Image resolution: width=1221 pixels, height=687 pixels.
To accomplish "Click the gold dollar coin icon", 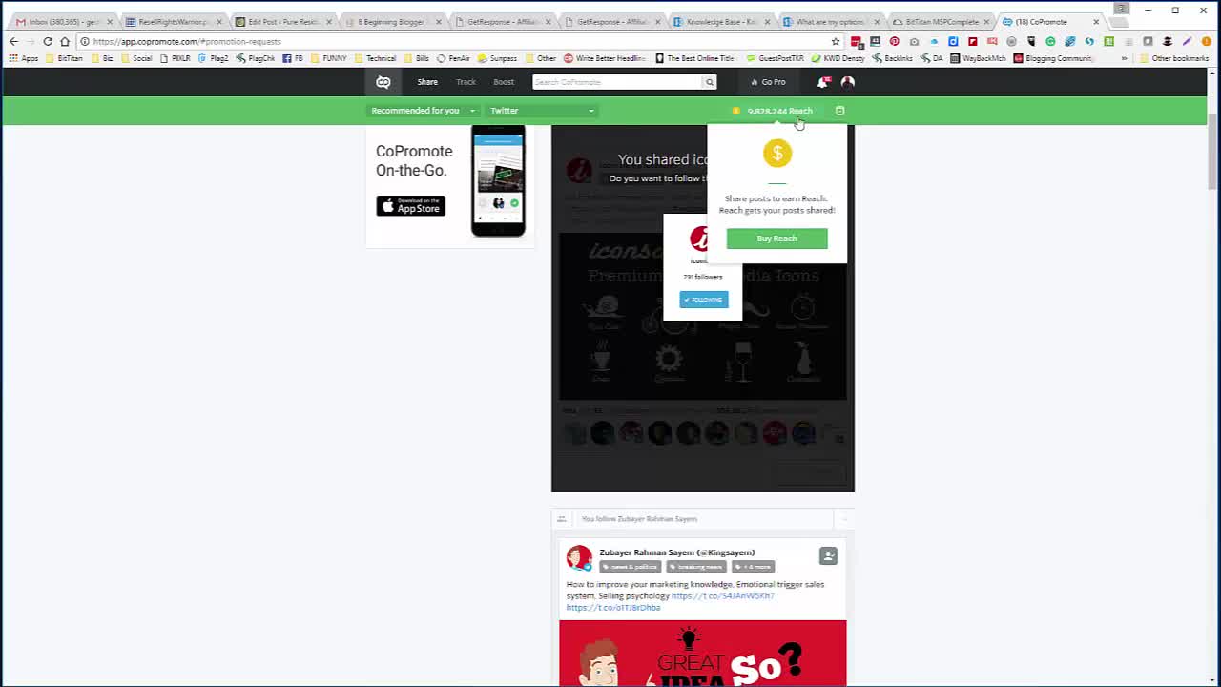I will (777, 154).
